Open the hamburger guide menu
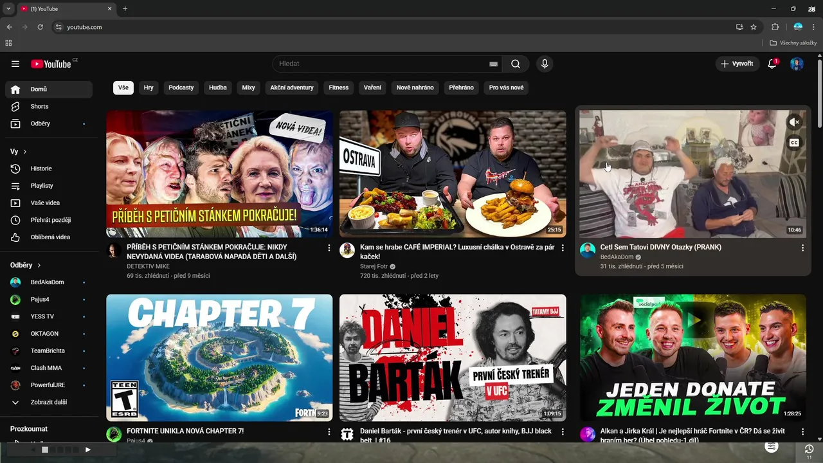823x463 pixels. pyautogui.click(x=15, y=64)
